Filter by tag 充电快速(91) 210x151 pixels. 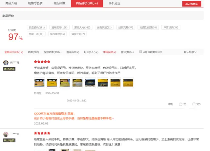104,27
